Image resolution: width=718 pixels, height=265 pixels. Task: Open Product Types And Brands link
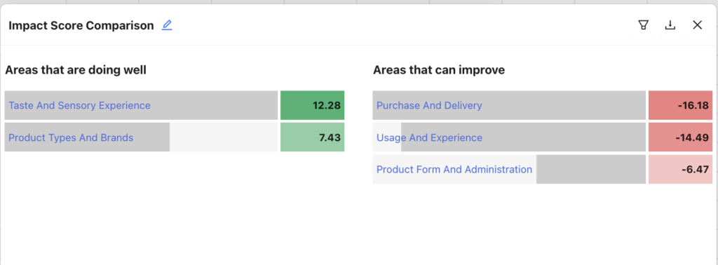point(71,137)
